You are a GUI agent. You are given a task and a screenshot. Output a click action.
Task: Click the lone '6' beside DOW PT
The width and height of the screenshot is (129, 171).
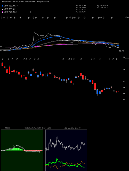tap(31, 12)
